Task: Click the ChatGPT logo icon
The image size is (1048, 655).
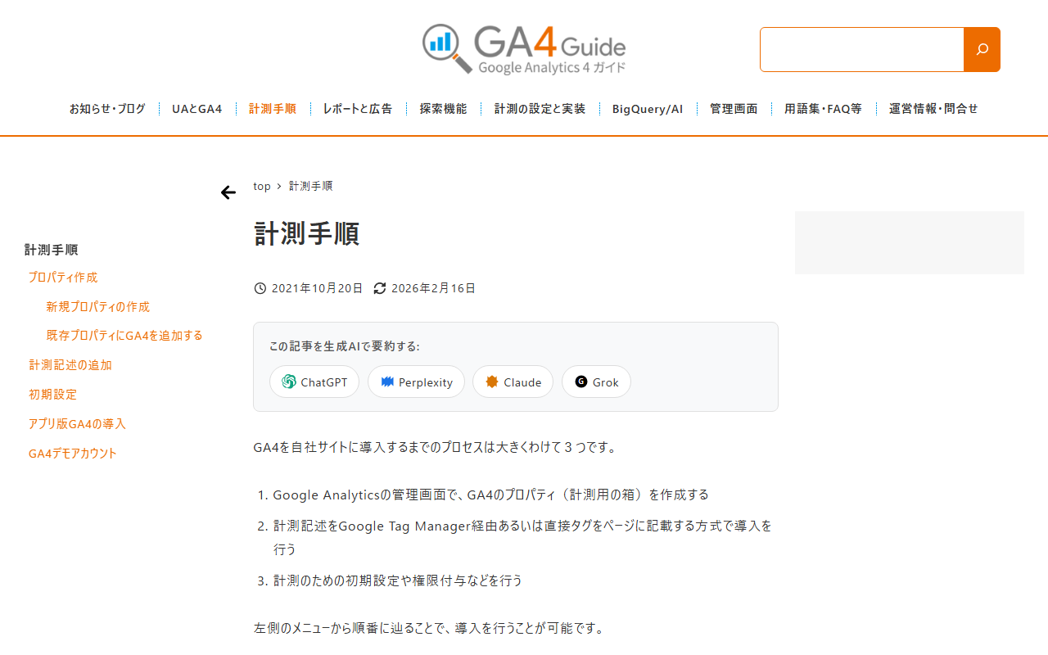Action: coord(289,382)
